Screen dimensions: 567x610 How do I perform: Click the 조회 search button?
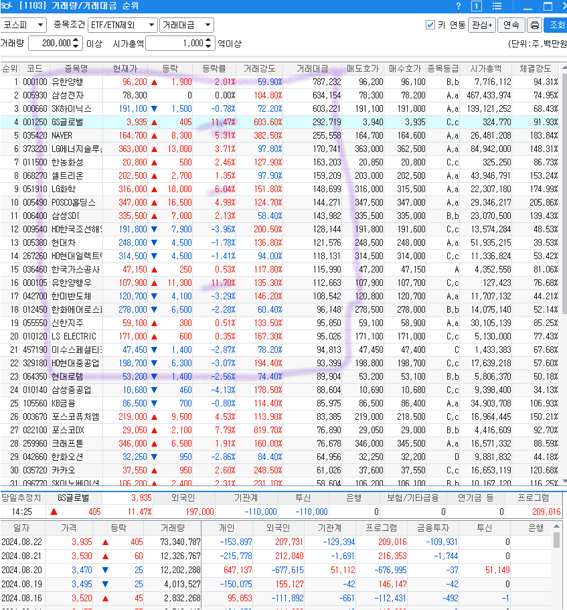(556, 25)
